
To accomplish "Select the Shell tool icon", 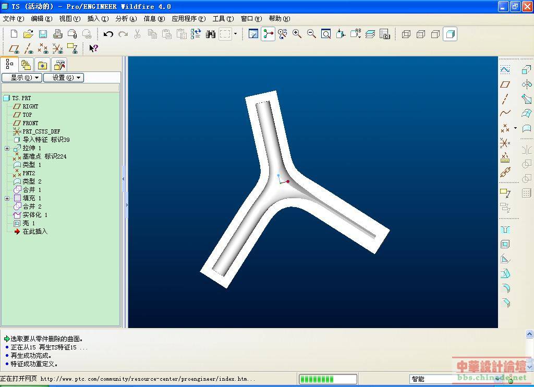I will [505, 244].
